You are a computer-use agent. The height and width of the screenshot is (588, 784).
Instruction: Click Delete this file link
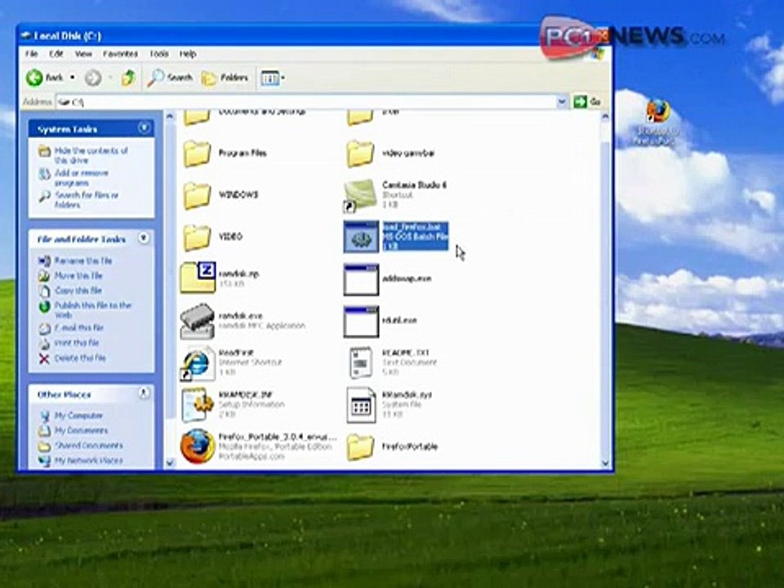80,358
